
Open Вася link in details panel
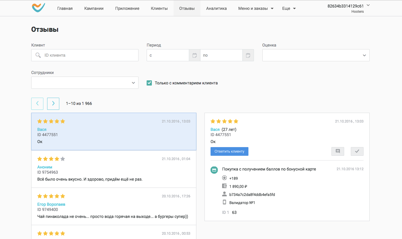coord(215,129)
